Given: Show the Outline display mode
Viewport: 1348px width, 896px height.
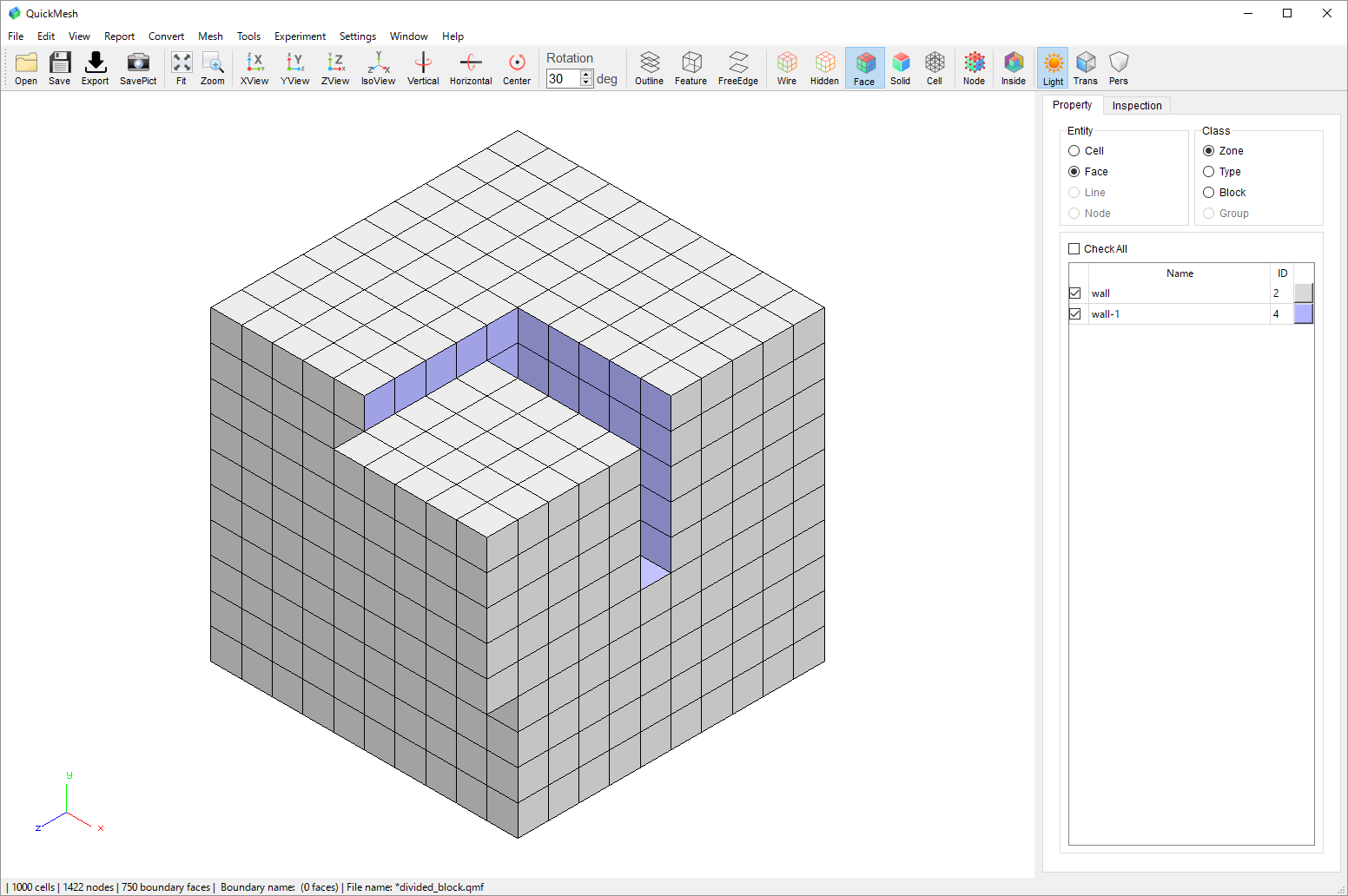Looking at the screenshot, I should click(x=650, y=68).
